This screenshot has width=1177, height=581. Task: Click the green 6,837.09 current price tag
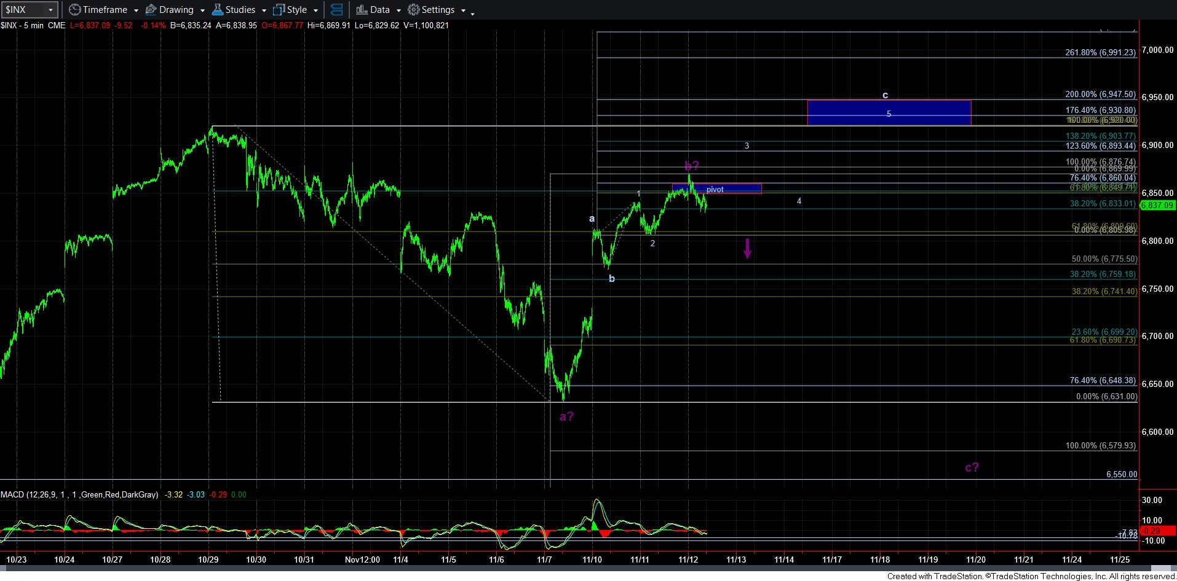tap(1157, 205)
